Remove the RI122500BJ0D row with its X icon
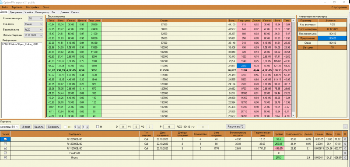Screen dimensions: 350x167 (345, 139)
